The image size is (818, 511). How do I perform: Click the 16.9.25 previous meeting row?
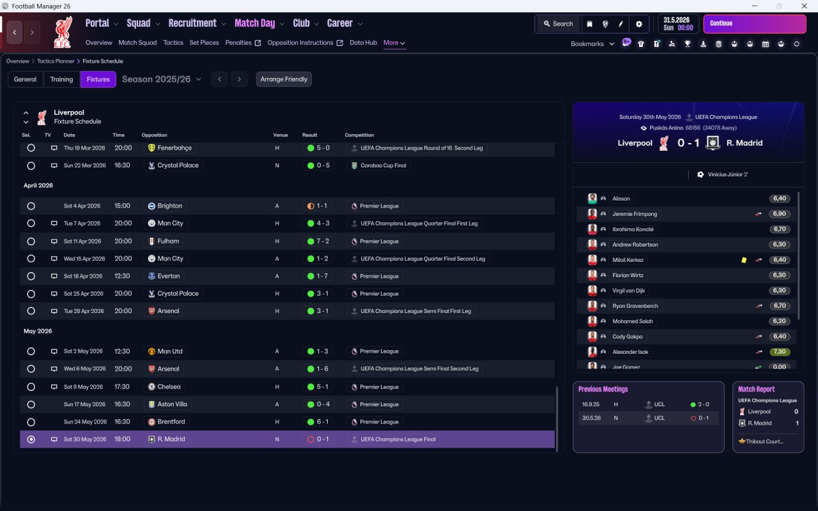click(x=649, y=404)
